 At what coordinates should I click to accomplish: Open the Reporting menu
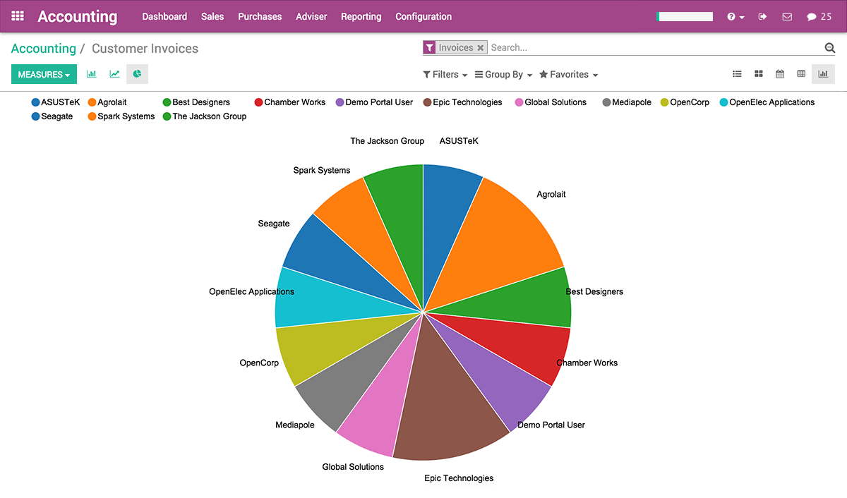point(361,16)
